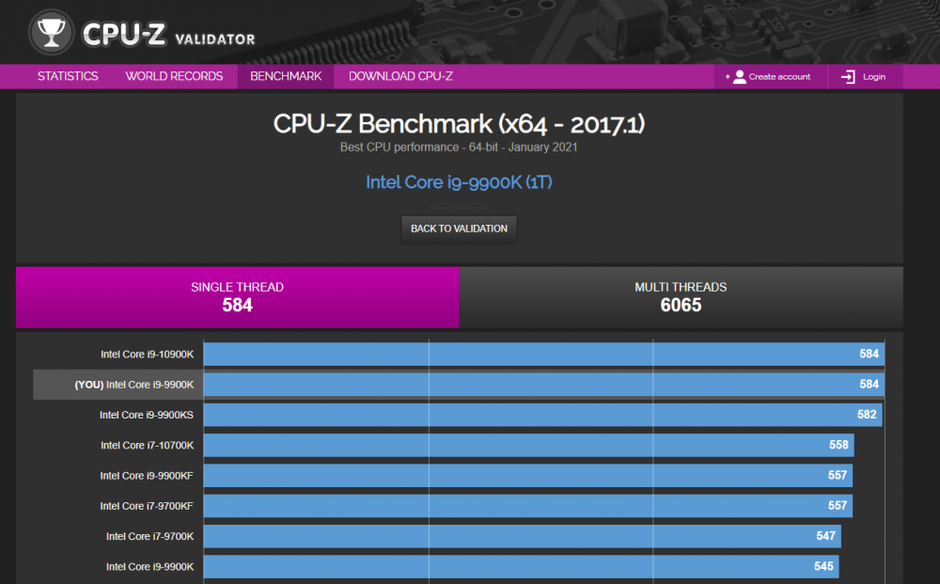Click the 558 score on the i7-10700K bar

[838, 445]
